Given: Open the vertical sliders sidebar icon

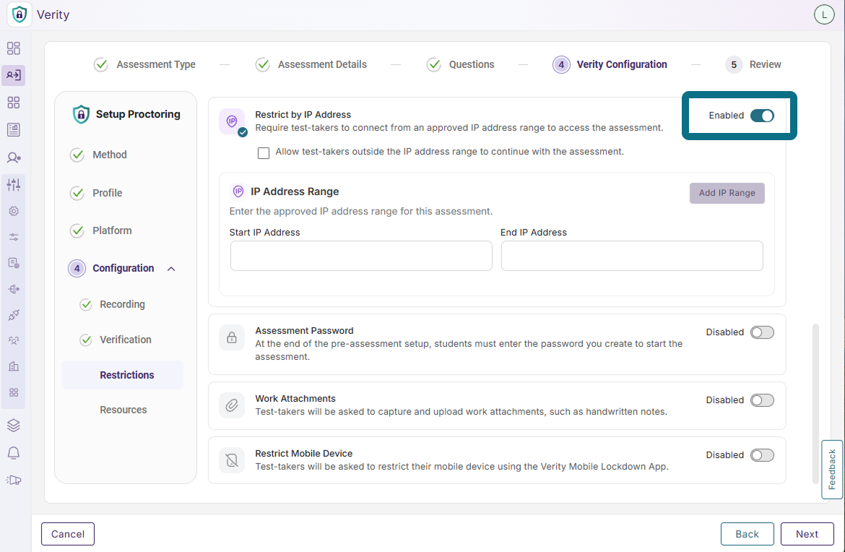Looking at the screenshot, I should 14,184.
